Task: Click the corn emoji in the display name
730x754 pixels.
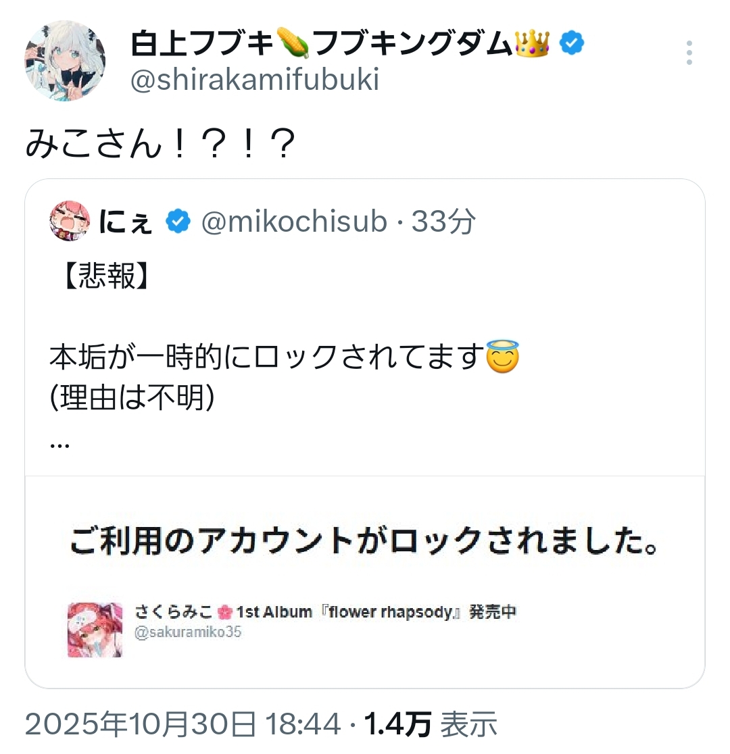Action: click(x=293, y=45)
